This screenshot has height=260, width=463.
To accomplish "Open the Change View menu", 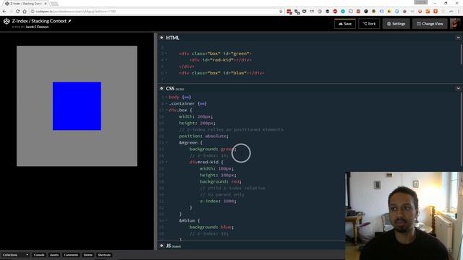I will pyautogui.click(x=430, y=24).
